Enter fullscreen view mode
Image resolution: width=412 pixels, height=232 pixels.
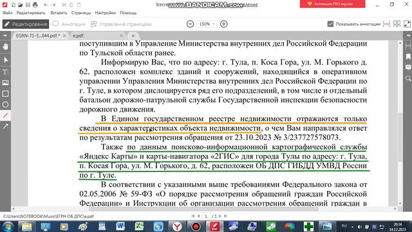[407, 24]
